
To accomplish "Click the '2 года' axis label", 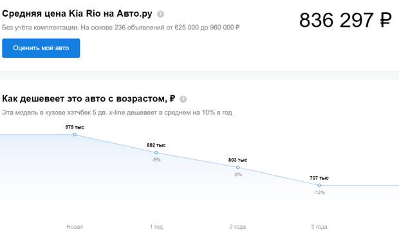I will pyautogui.click(x=237, y=227).
